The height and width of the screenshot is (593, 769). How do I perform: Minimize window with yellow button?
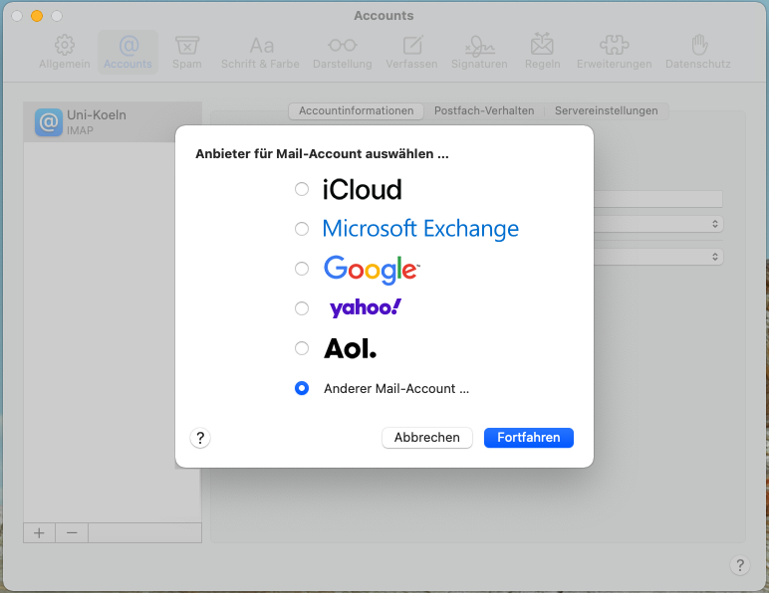tap(37, 16)
